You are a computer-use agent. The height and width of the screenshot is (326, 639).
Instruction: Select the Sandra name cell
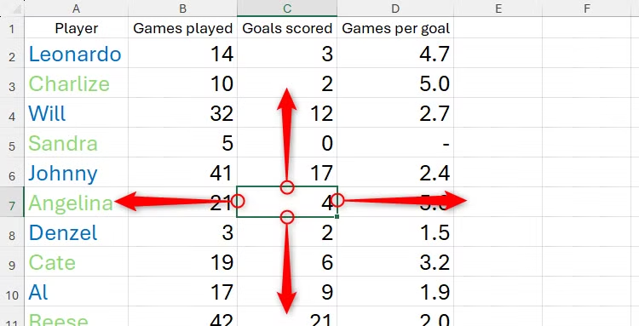pyautogui.click(x=76, y=142)
